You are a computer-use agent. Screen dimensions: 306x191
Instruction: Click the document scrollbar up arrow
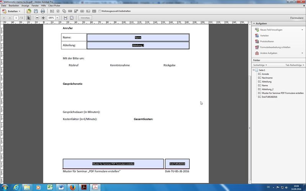[x=250, y=24]
